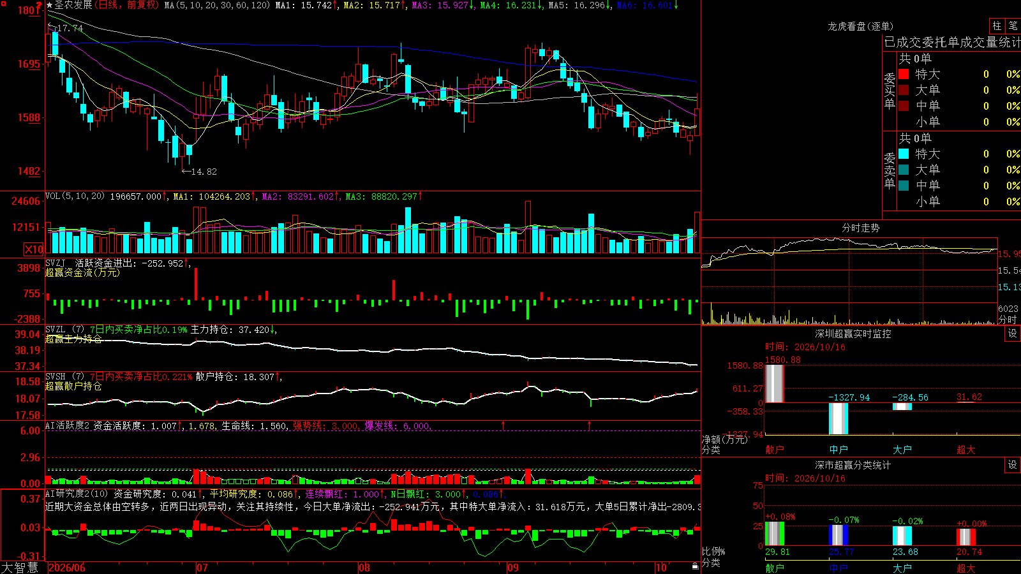Click the AI研究度2(10) indicator label
Screen dimensions: 1021x574
(77, 494)
